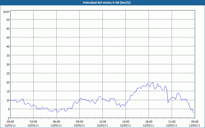Click the chart title 'Velocidad del viento 0-60 [km/h]'
205x128 pixels.
pos(106,3)
